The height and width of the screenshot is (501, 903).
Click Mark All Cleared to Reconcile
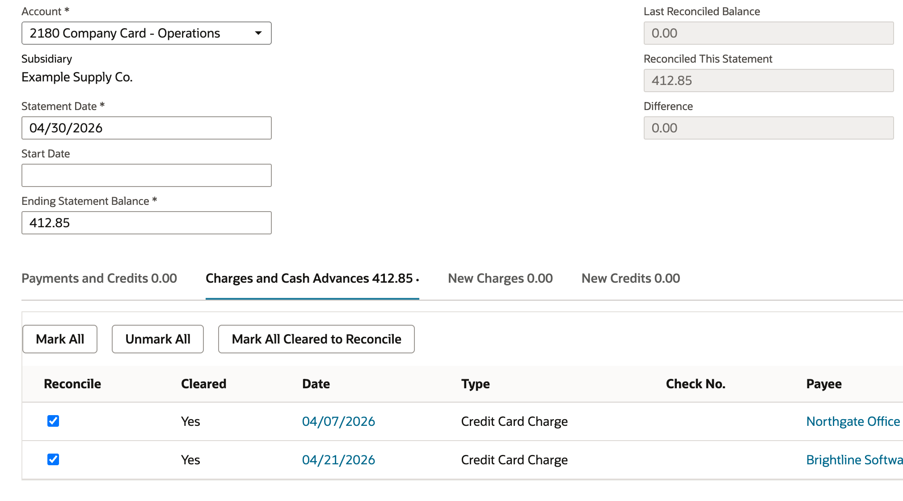tap(316, 339)
